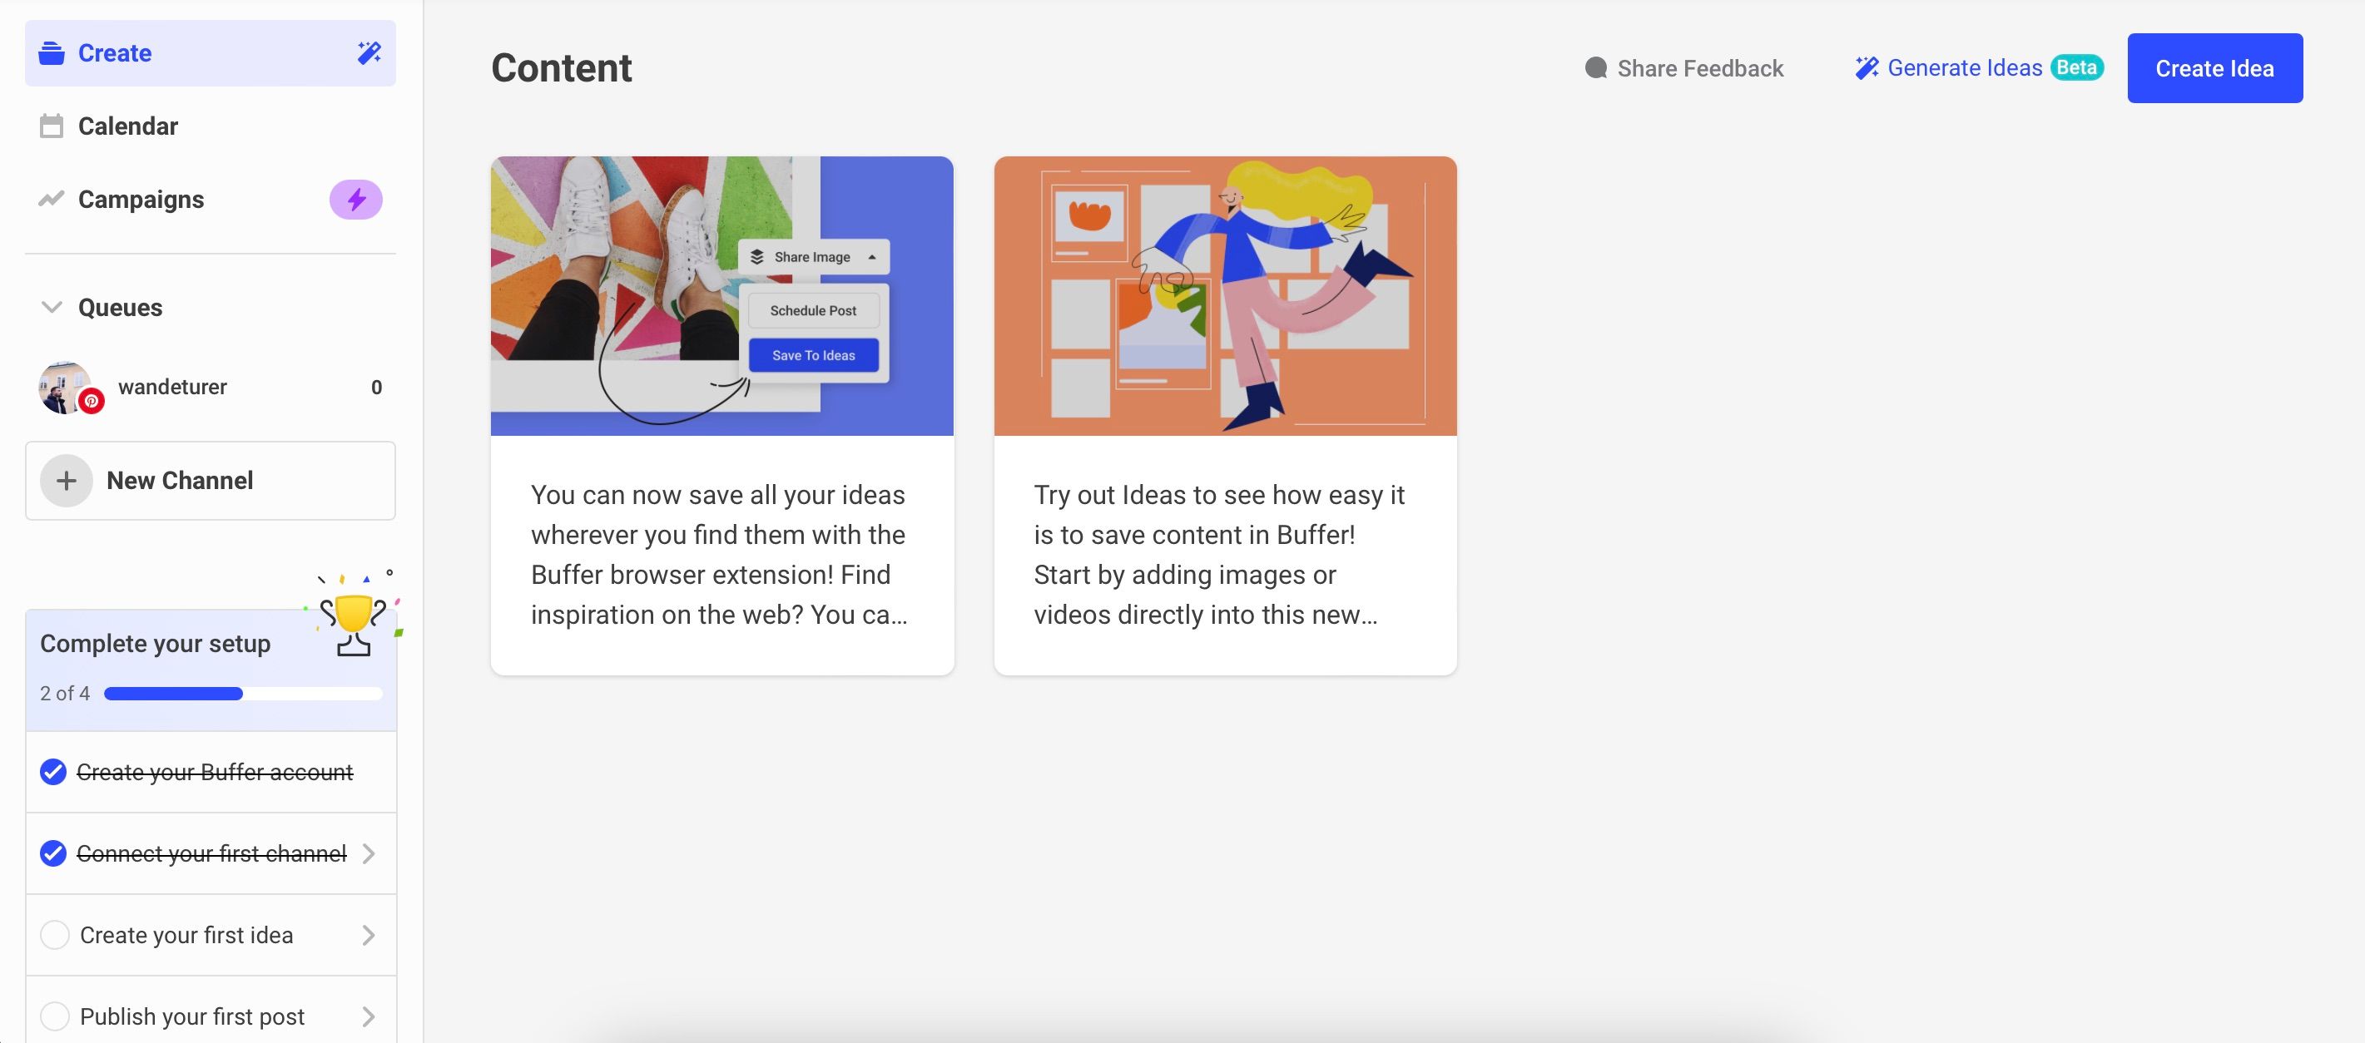The height and width of the screenshot is (1043, 2365).
Task: Open the Calendar menu item
Action: click(x=127, y=126)
